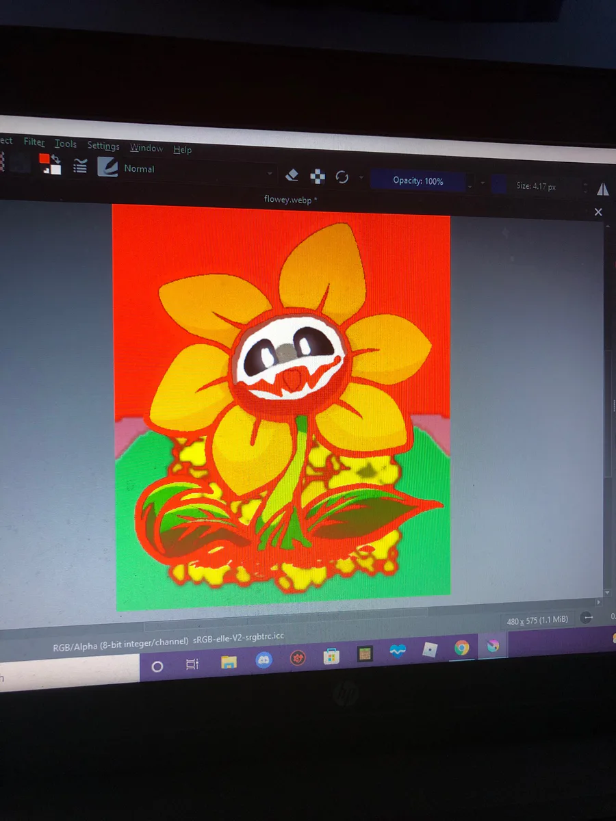Viewport: 616px width, 821px height.
Task: Click the reload original preset icon
Action: 342,178
